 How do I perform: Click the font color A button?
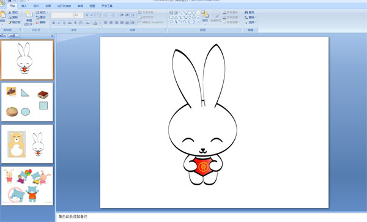click(95, 23)
